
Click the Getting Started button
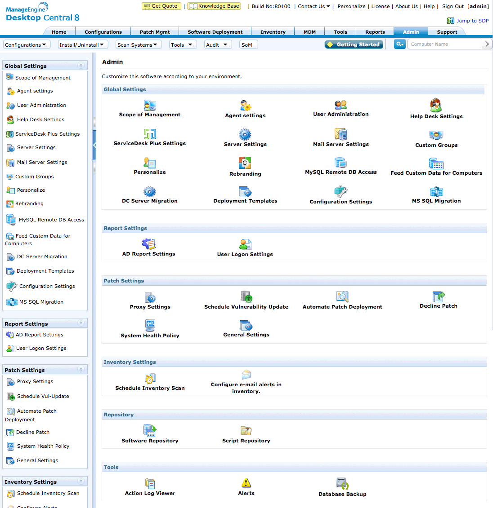pos(354,44)
